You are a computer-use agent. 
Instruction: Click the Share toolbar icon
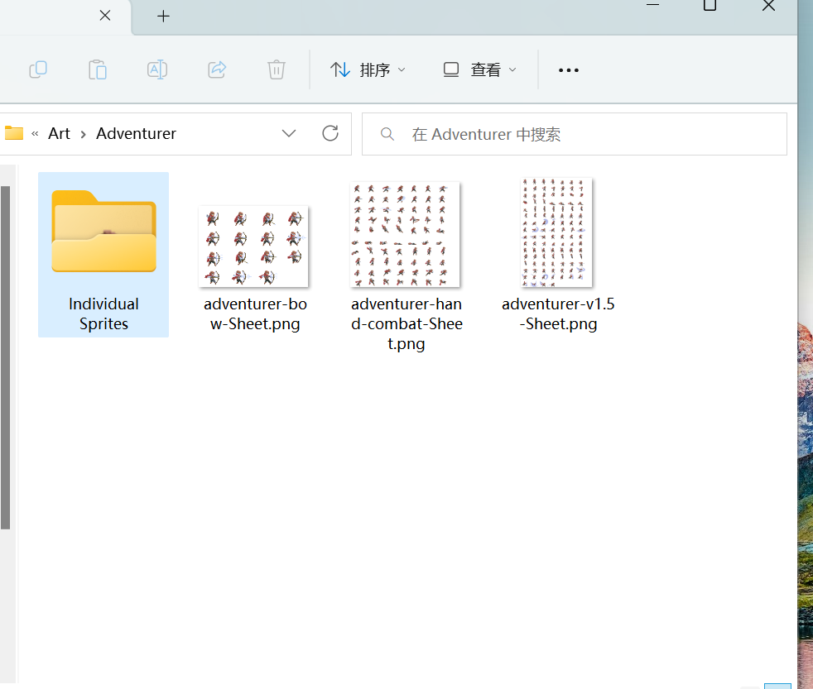[x=217, y=69]
